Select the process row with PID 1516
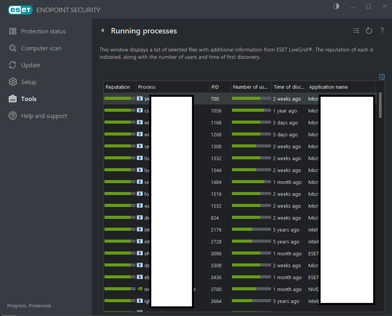 pos(239,194)
